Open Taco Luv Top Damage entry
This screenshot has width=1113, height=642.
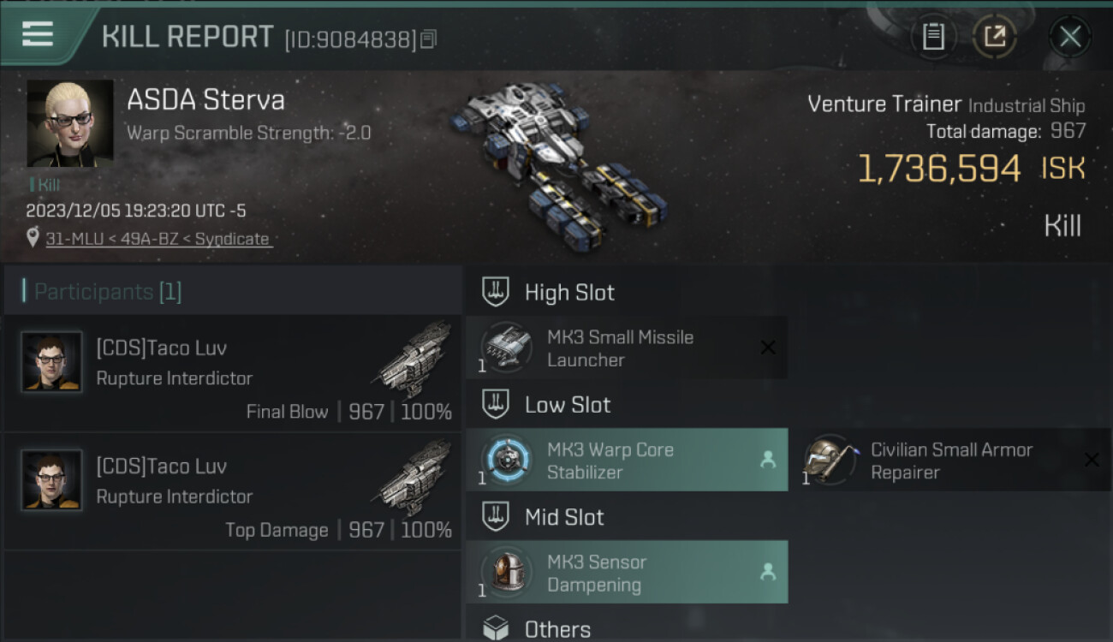pyautogui.click(x=233, y=491)
